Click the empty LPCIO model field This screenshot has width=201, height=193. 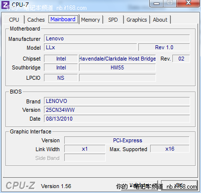(x=118, y=78)
